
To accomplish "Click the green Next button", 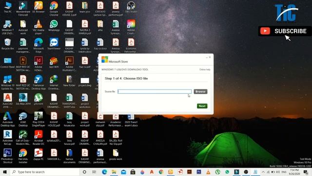I will pos(202,106).
